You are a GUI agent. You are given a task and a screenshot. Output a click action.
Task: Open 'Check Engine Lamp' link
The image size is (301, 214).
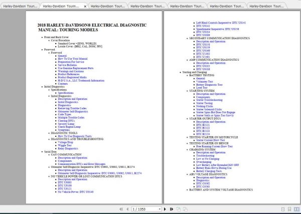(x=69, y=127)
